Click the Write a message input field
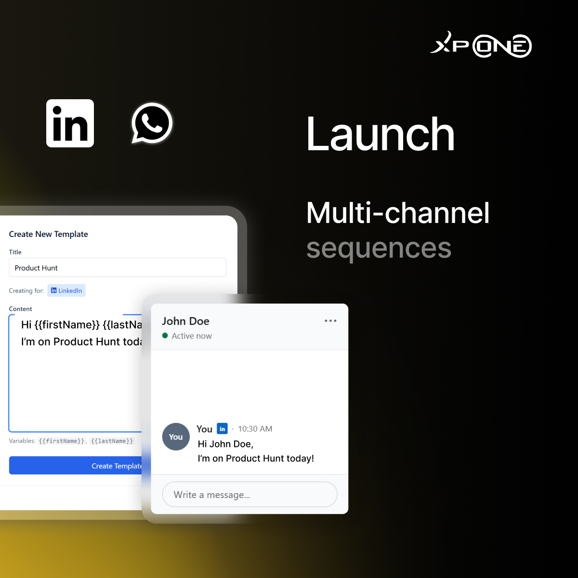 [250, 494]
